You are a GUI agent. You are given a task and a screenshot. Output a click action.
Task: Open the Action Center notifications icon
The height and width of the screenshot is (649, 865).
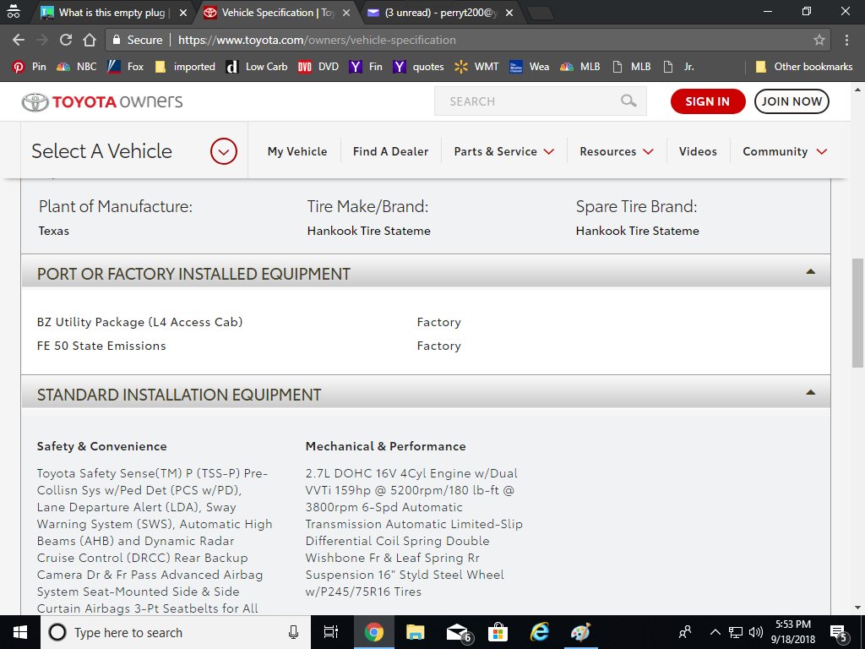[839, 632]
